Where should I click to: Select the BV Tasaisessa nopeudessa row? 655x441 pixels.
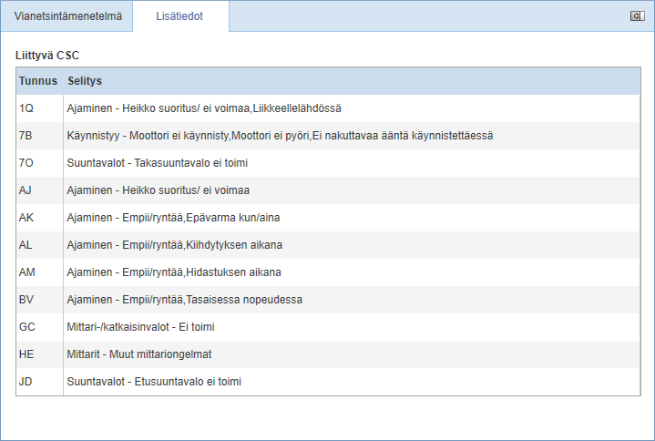click(x=328, y=300)
